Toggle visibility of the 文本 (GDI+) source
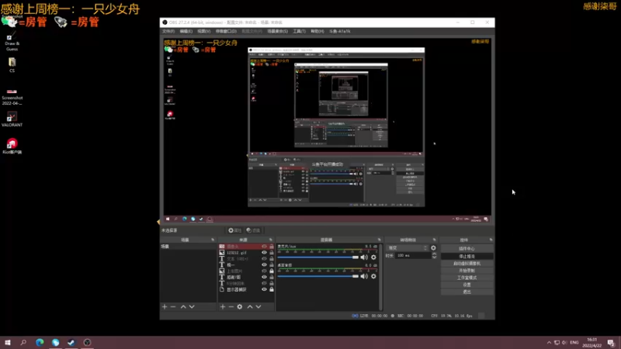The height and width of the screenshot is (349, 621). tap(264, 259)
